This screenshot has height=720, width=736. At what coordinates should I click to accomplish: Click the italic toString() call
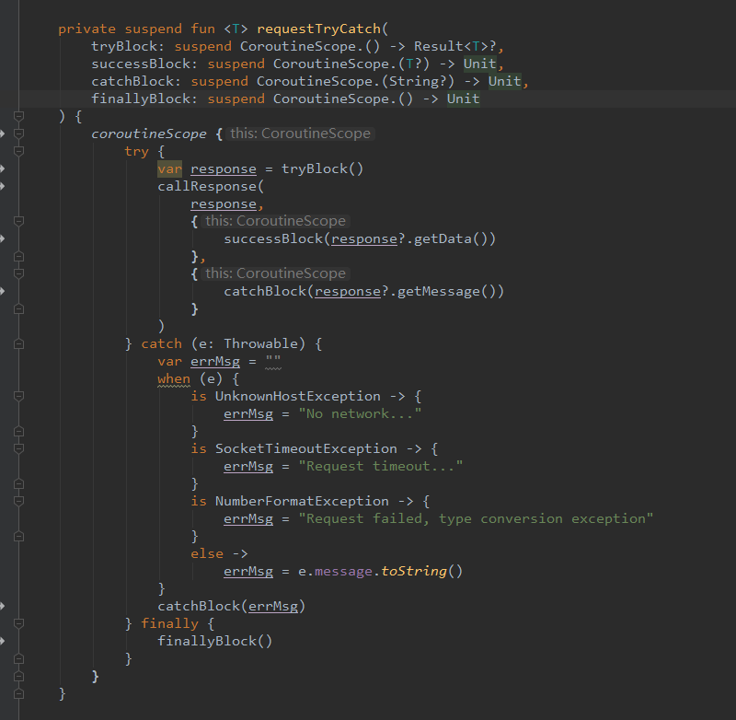[x=422, y=571]
